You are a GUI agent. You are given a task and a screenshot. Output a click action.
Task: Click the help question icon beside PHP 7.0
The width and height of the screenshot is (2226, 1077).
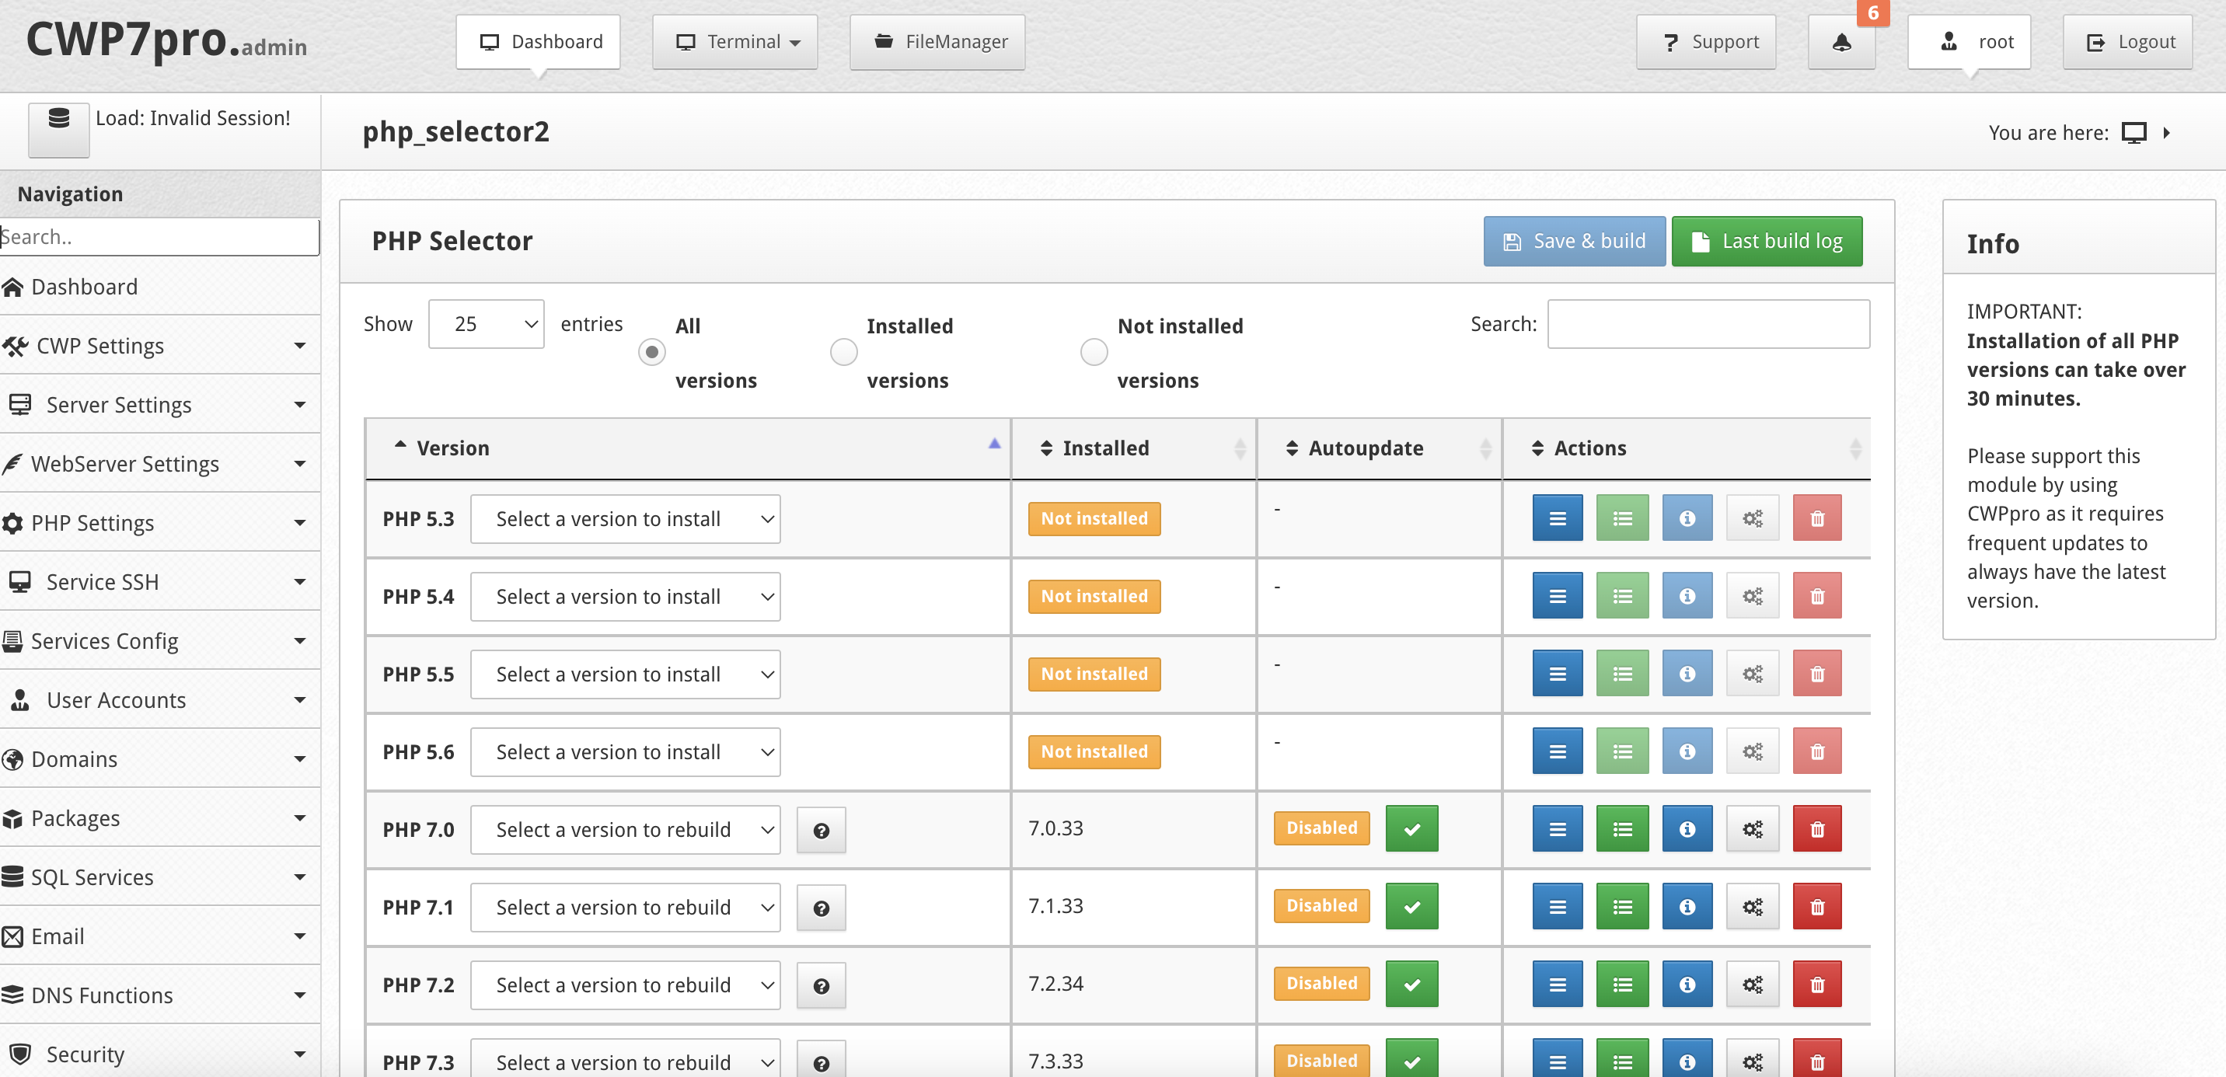click(821, 830)
